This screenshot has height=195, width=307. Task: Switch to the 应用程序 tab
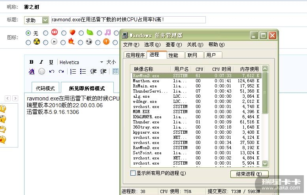[x=135, y=55]
